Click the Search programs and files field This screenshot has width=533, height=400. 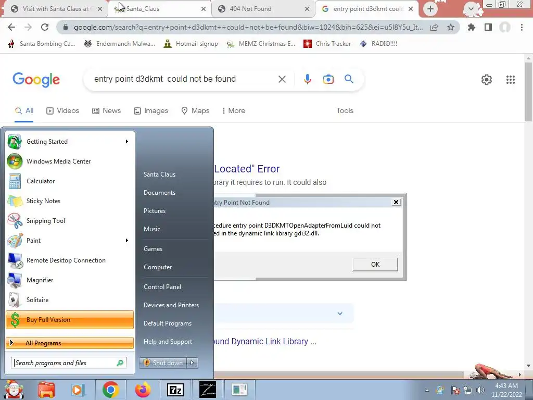(x=68, y=363)
